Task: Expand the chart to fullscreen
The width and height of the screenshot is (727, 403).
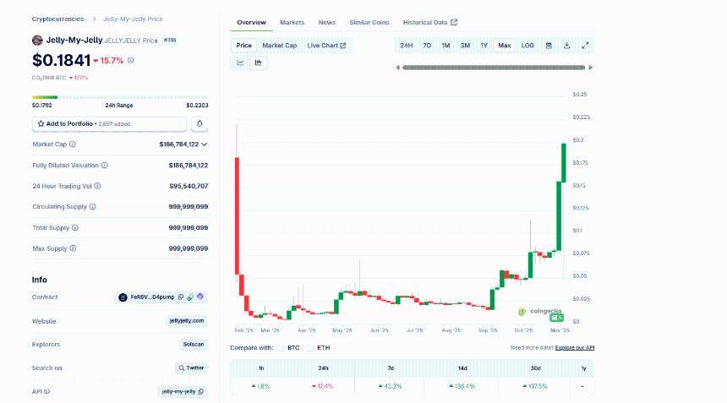Action: click(x=585, y=46)
